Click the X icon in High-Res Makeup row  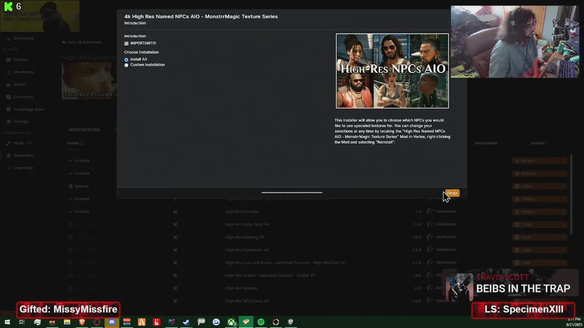[175, 288]
